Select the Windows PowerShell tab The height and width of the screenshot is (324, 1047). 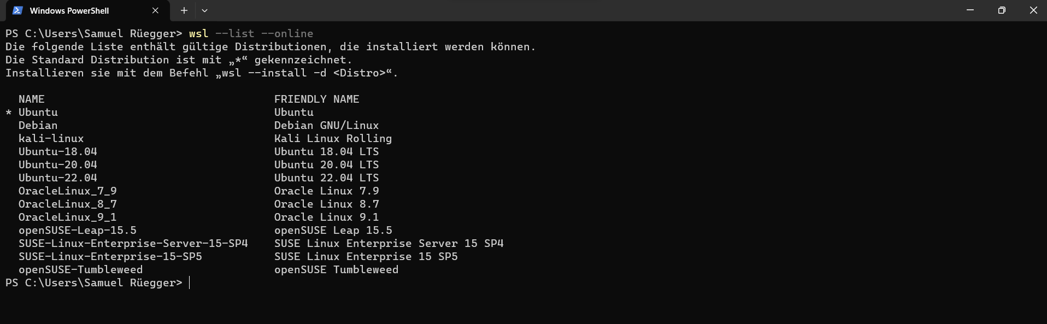[x=71, y=10]
